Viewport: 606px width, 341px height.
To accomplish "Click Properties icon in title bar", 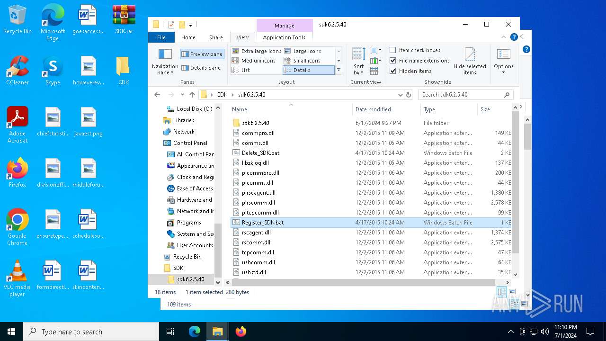I will 171,25.
